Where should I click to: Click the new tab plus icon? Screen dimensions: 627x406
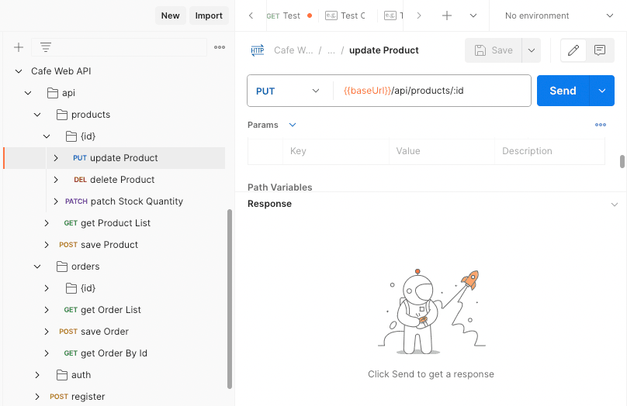tap(447, 15)
